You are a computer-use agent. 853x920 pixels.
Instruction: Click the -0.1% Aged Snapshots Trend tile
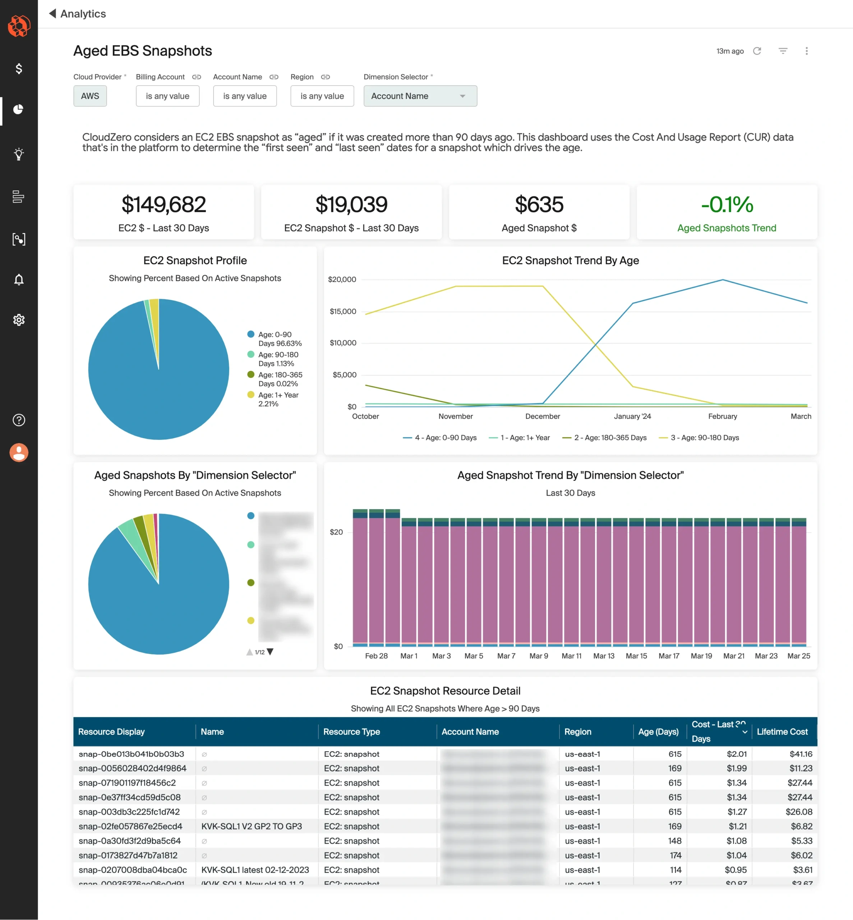point(727,212)
